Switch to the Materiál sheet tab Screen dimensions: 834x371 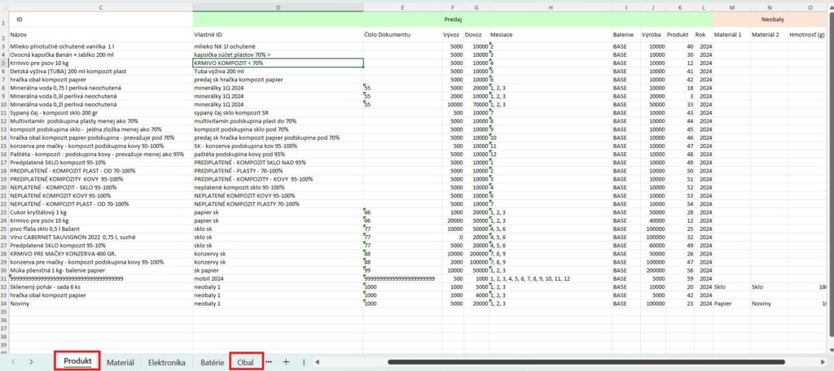coord(121,362)
